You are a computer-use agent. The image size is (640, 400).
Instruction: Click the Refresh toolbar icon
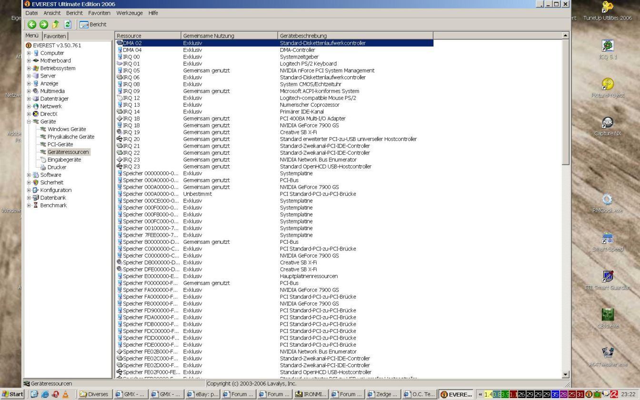tap(68, 24)
